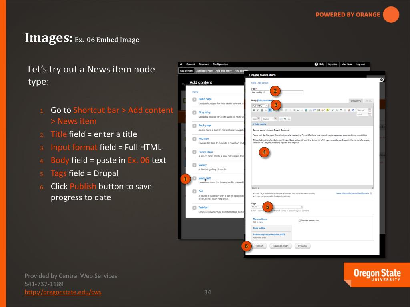Close the Create News item overlay

tap(382, 80)
